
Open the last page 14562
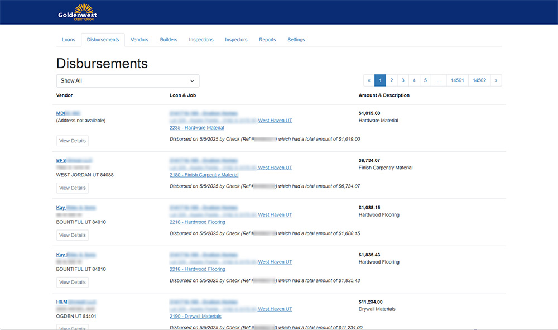coord(479,80)
